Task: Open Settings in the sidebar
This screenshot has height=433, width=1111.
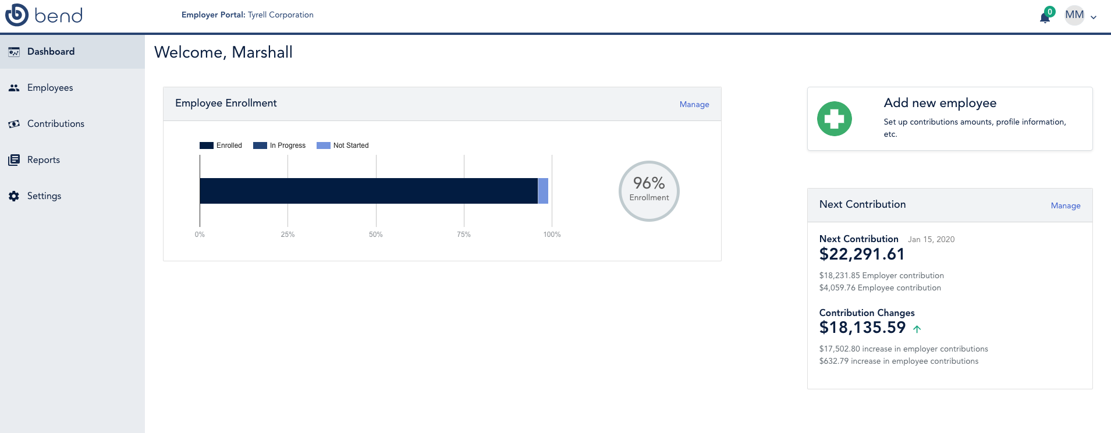Action: click(72, 196)
